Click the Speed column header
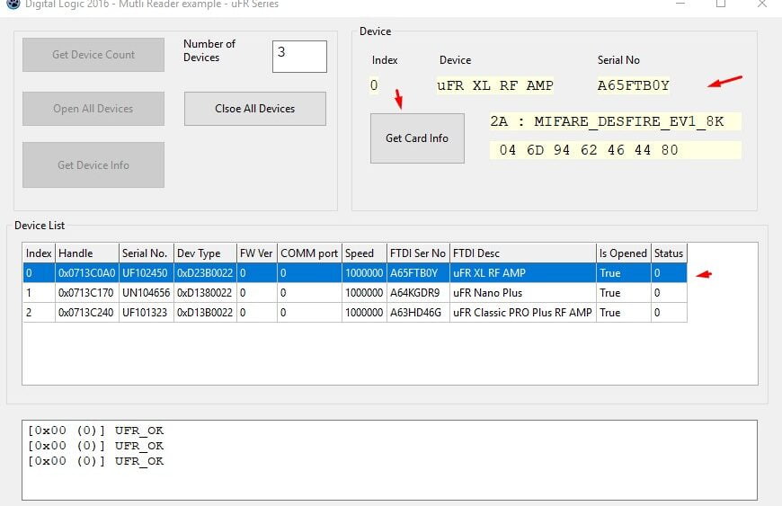The width and height of the screenshot is (782, 506). coord(363,253)
